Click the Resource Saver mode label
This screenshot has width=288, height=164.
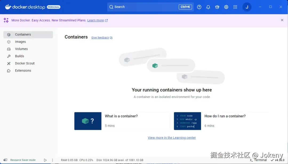(x=23, y=160)
